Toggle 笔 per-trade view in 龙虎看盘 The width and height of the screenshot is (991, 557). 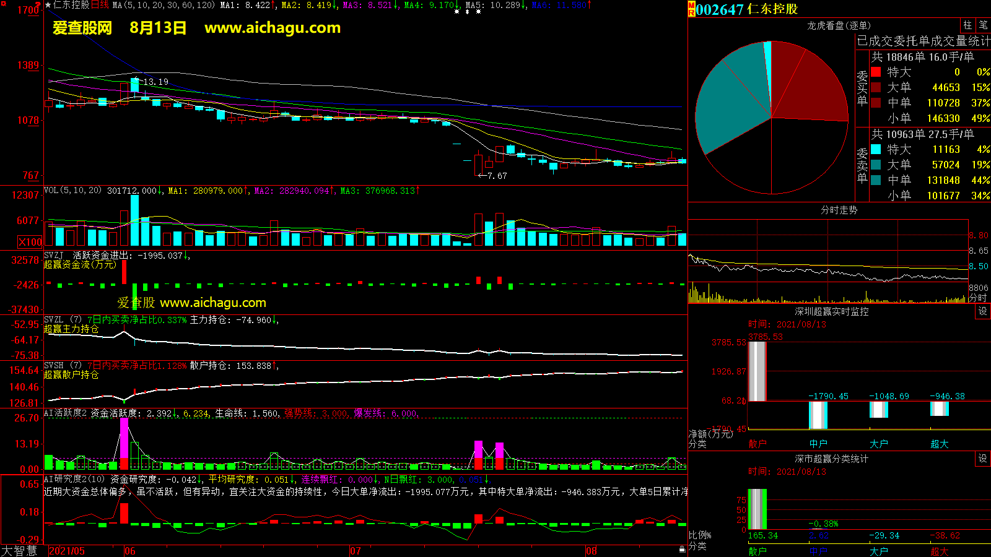983,25
